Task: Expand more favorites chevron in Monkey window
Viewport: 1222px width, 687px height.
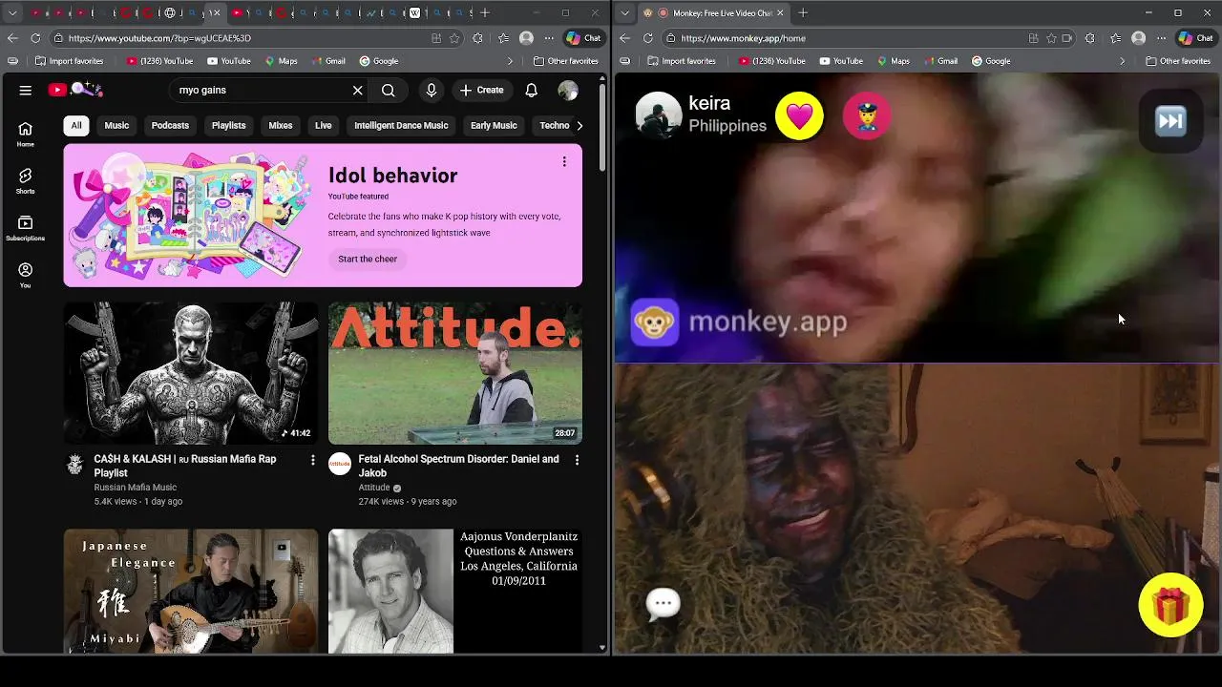Action: coord(1122,61)
